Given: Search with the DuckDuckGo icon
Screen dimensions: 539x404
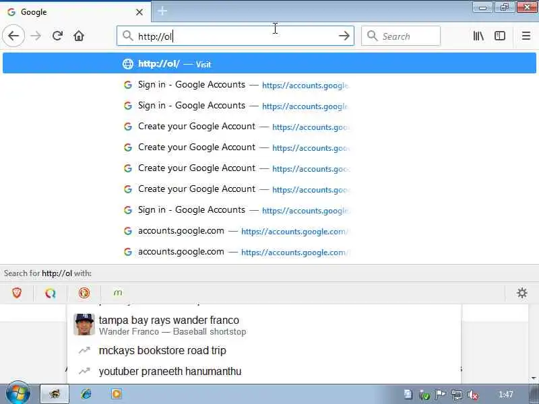Looking at the screenshot, I should click(84, 293).
